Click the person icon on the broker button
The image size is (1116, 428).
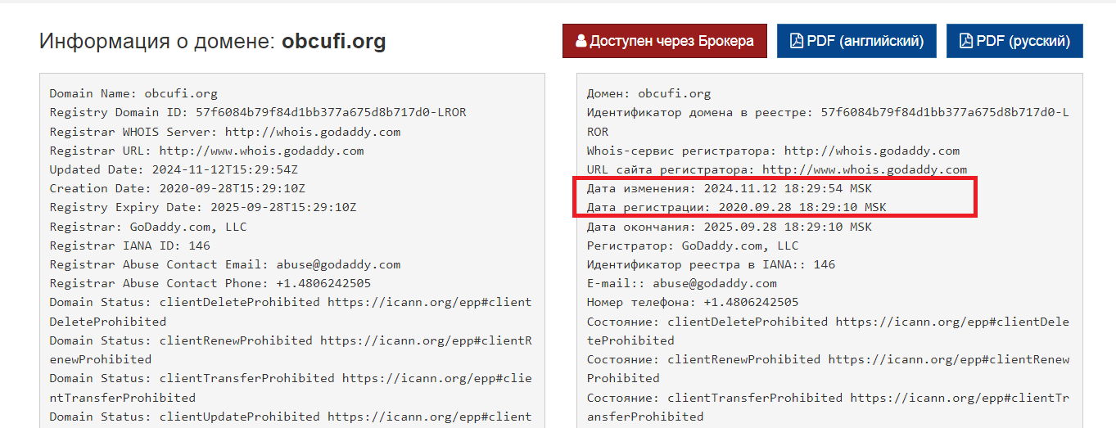581,41
